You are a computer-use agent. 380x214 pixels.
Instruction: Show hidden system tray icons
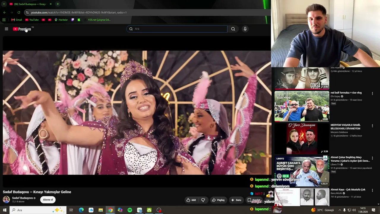pos(340,210)
